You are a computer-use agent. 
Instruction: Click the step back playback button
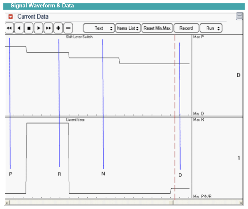pyautogui.click(x=19, y=28)
